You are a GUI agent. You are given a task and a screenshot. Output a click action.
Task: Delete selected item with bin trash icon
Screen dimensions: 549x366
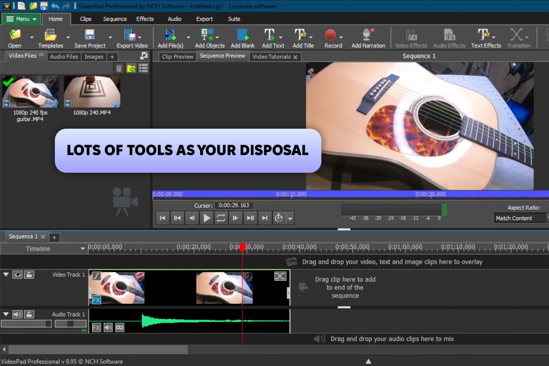click(119, 68)
